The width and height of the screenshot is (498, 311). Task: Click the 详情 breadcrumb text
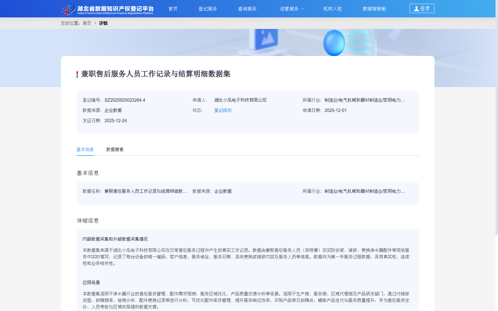pos(103,23)
